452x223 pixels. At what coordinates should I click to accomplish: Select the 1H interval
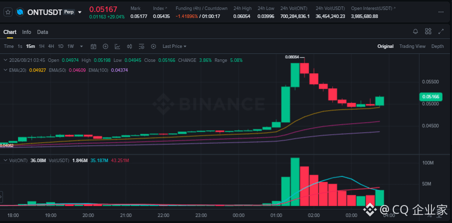[x=41, y=46]
